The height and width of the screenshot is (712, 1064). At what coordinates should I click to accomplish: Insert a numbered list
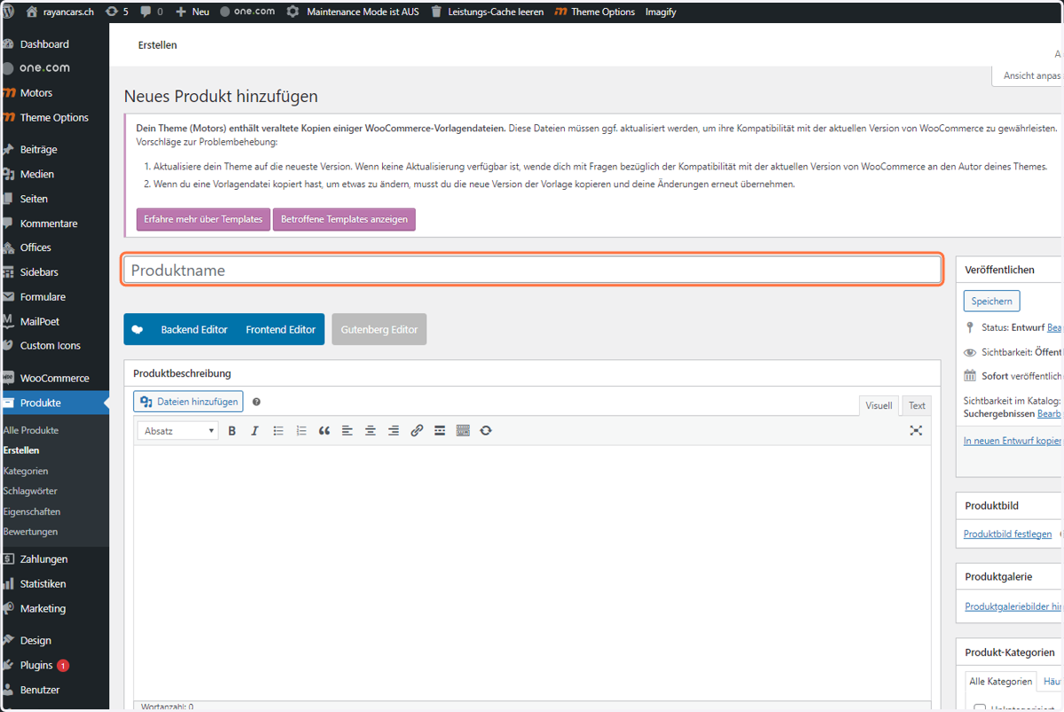(x=301, y=431)
